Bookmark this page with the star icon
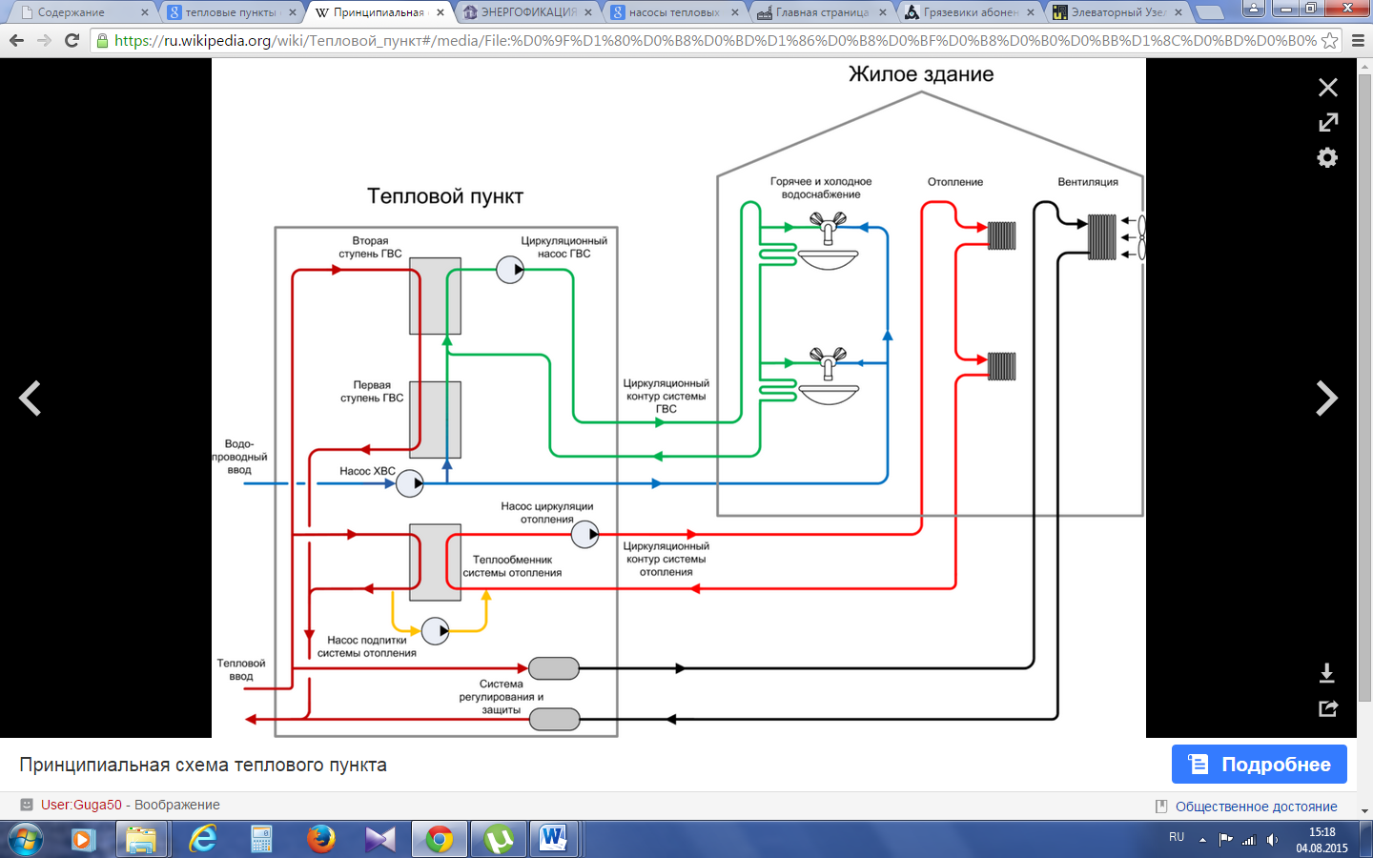 (x=1329, y=41)
